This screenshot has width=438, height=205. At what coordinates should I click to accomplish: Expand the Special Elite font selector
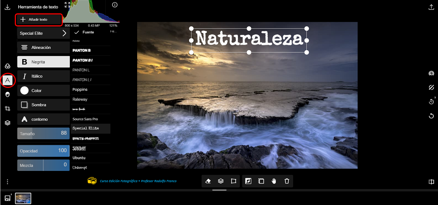[x=43, y=33]
